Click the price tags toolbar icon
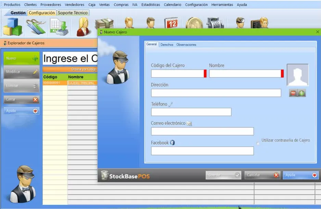Viewport: 321px width, 209px height. point(36,26)
